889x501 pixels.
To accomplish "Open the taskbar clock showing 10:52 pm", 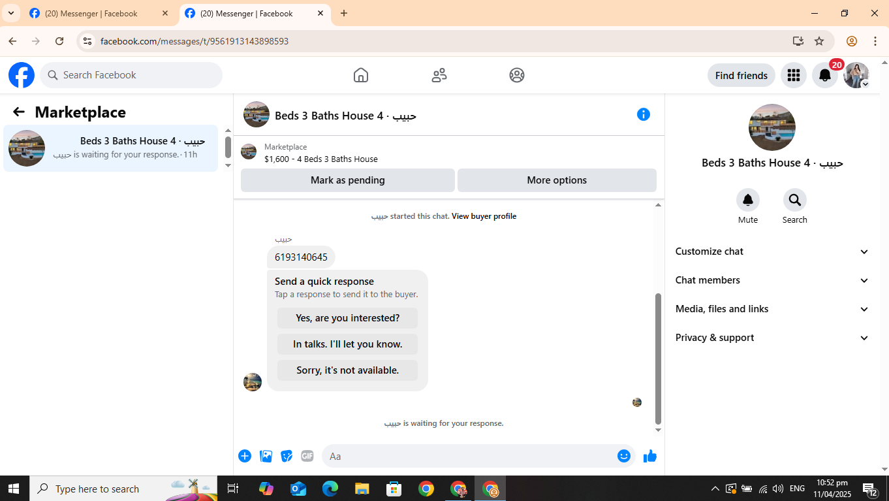I will tap(832, 489).
